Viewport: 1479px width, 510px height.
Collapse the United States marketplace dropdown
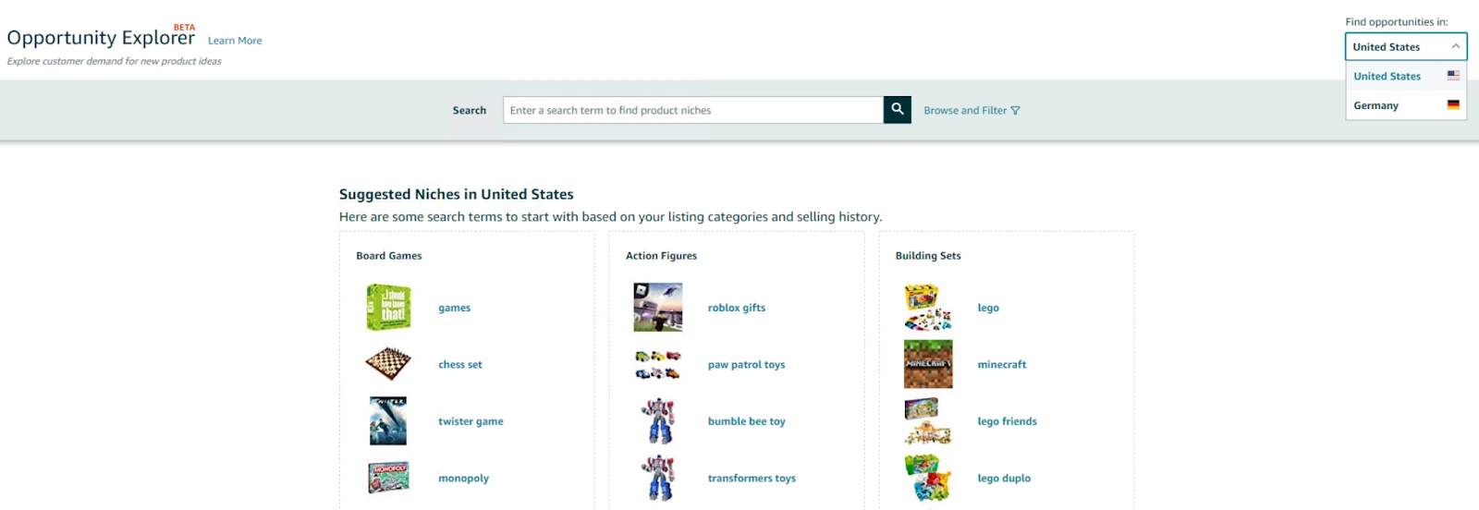1405,47
